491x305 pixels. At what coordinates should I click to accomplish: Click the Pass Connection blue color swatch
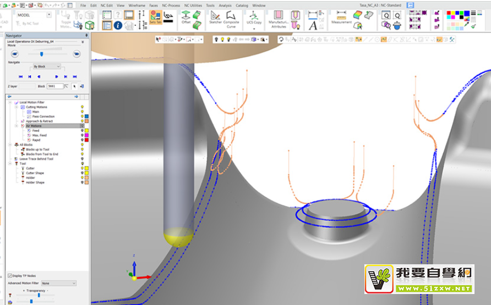(87, 117)
